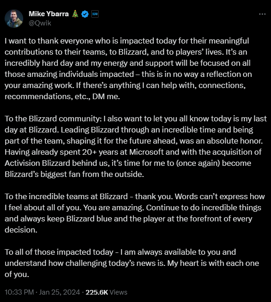The width and height of the screenshot is (271, 302).
Task: Open the @Qwik handle link
Action: [40, 23]
